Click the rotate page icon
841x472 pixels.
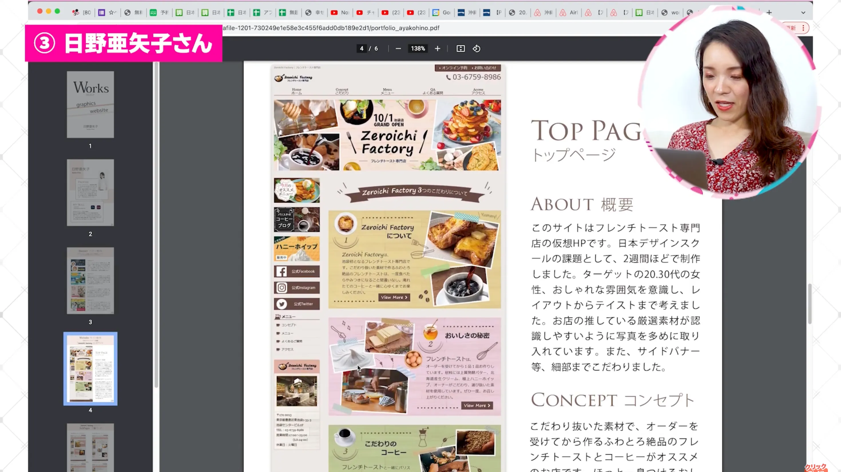coord(476,49)
